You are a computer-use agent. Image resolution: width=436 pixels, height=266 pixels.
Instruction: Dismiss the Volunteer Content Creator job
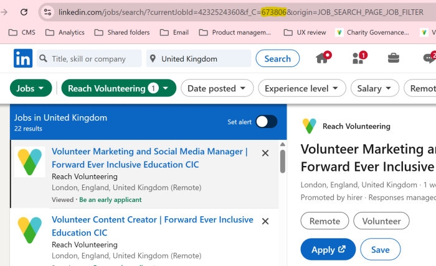(265, 221)
